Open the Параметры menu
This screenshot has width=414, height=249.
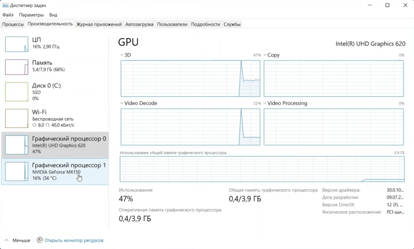(31, 15)
